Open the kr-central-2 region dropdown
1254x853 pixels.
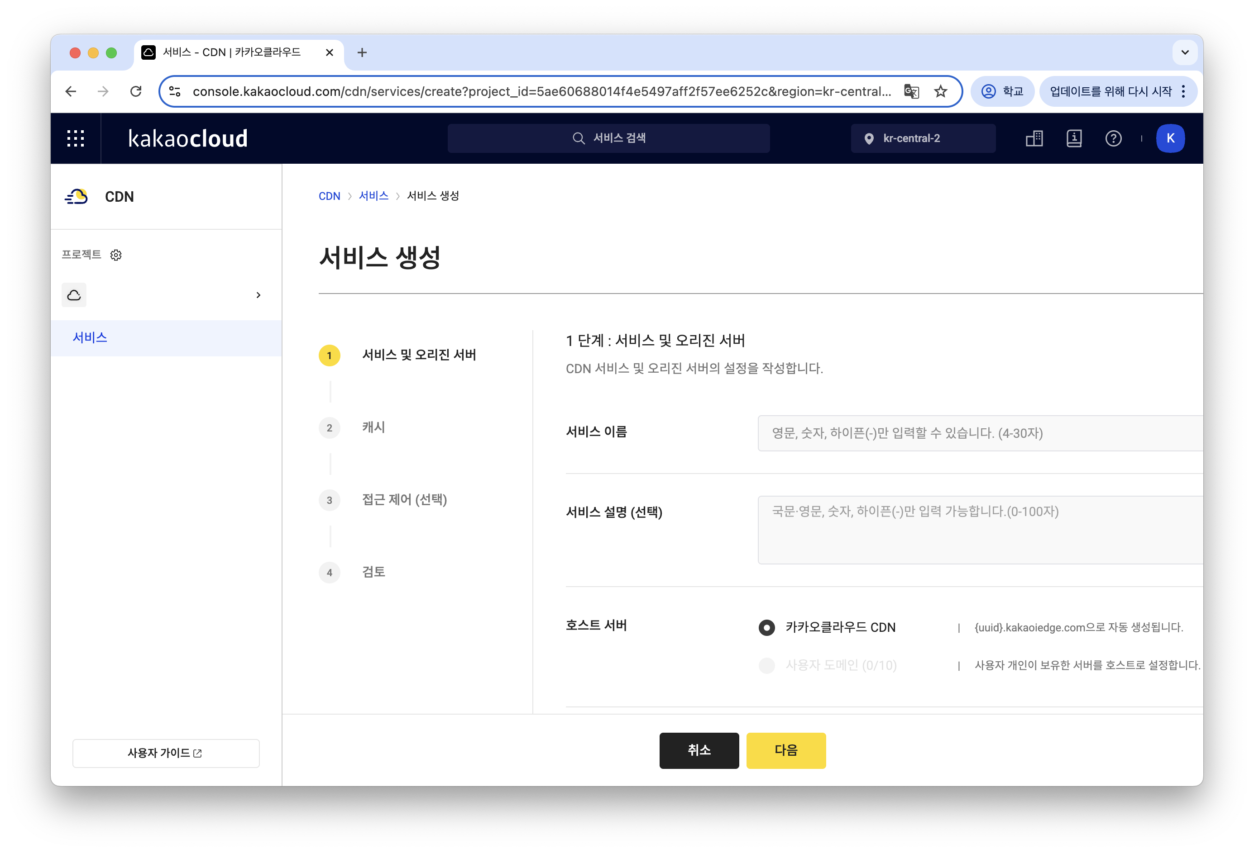923,138
